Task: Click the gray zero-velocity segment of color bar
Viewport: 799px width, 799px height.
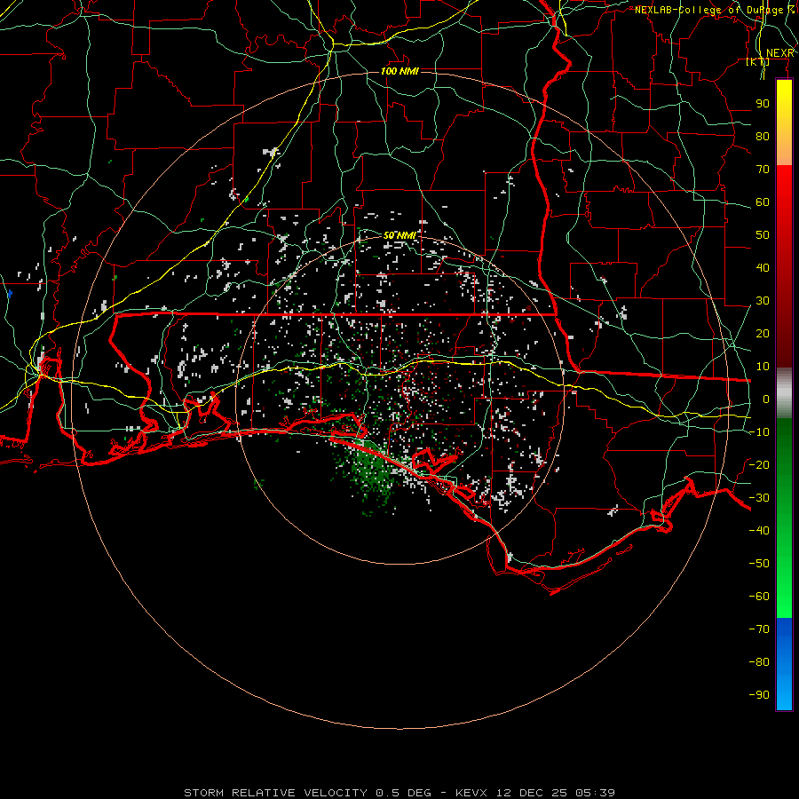Action: point(784,393)
